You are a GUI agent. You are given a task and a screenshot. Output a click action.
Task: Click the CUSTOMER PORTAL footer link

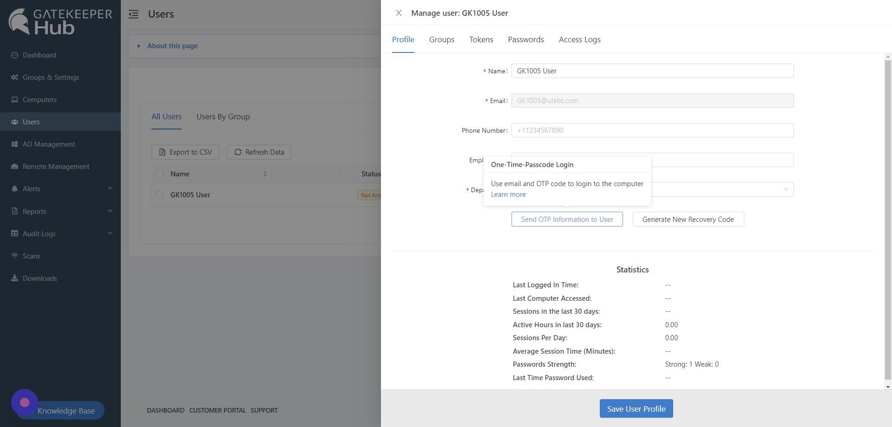(x=217, y=410)
